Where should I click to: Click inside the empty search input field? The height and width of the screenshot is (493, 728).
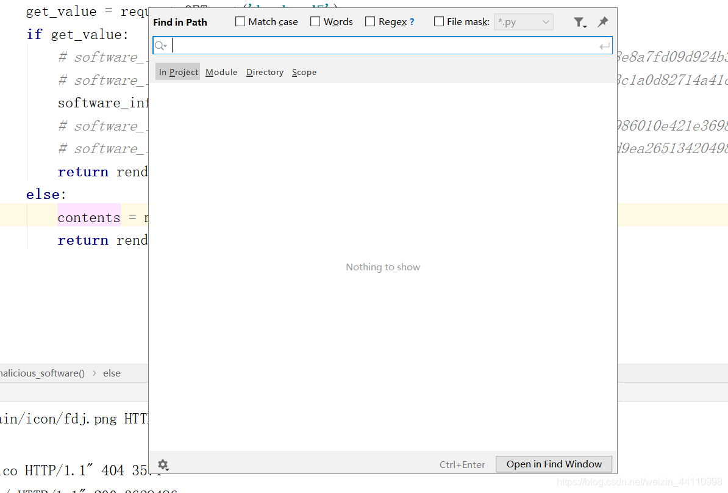366,45
